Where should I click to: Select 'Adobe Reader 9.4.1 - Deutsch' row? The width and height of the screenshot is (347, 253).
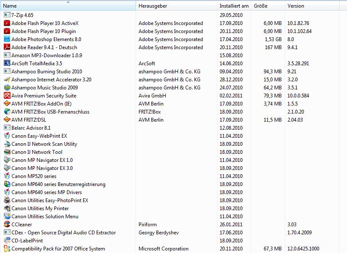pos(170,47)
